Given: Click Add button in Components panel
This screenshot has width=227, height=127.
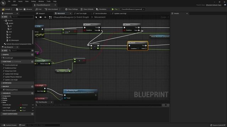Looking at the screenshot, I should tap(4, 17).
